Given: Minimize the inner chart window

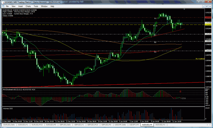Looking at the screenshot, I should [204, 6].
